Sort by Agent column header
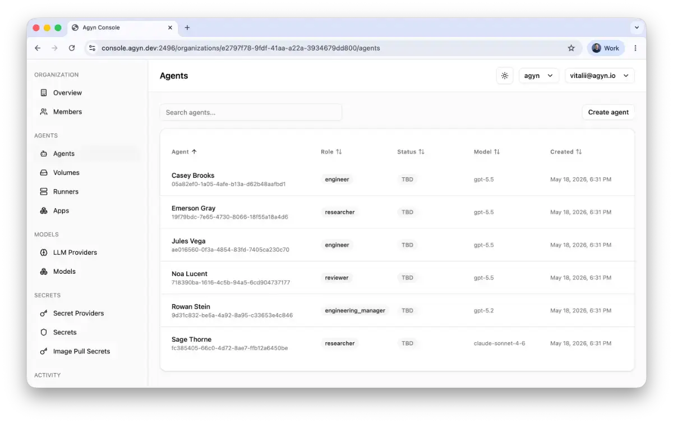 coord(184,152)
